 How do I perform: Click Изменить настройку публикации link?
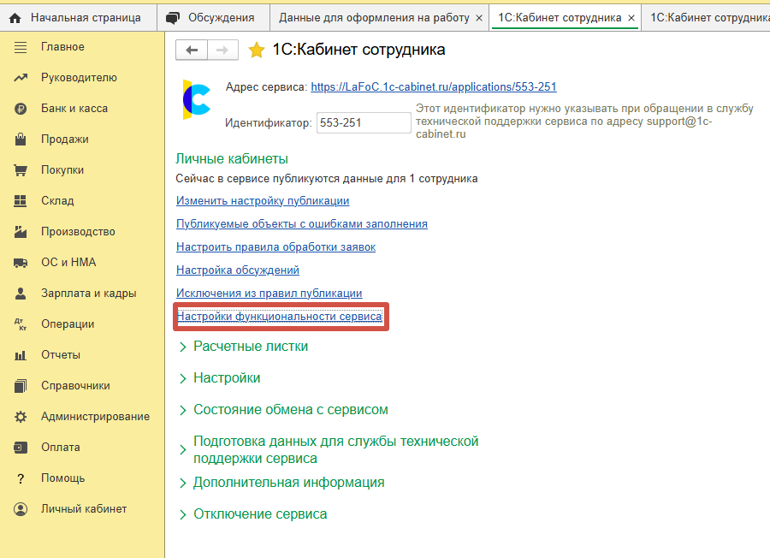pos(263,201)
